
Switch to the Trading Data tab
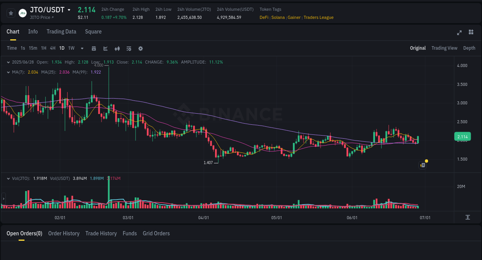coord(61,32)
